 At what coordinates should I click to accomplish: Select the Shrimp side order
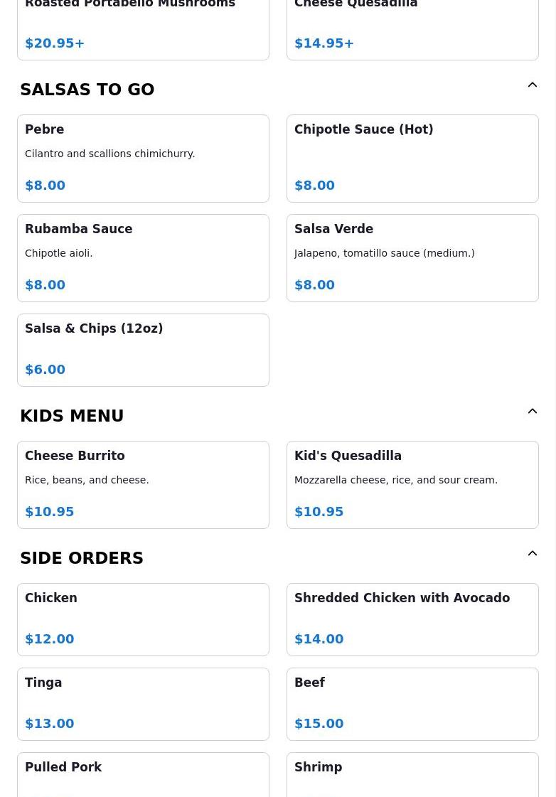pyautogui.click(x=412, y=775)
